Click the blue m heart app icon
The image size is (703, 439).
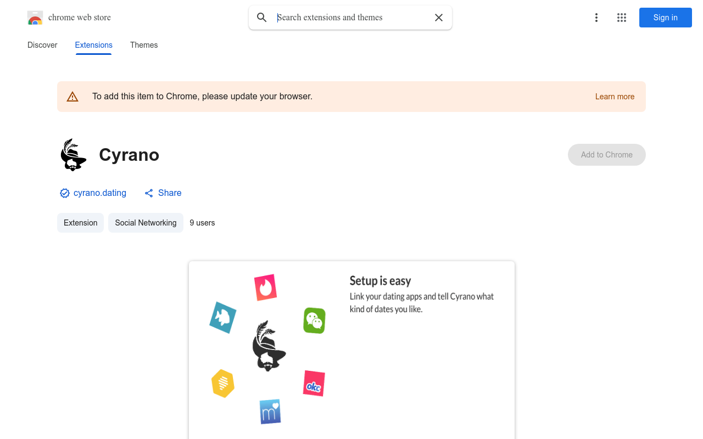270,412
